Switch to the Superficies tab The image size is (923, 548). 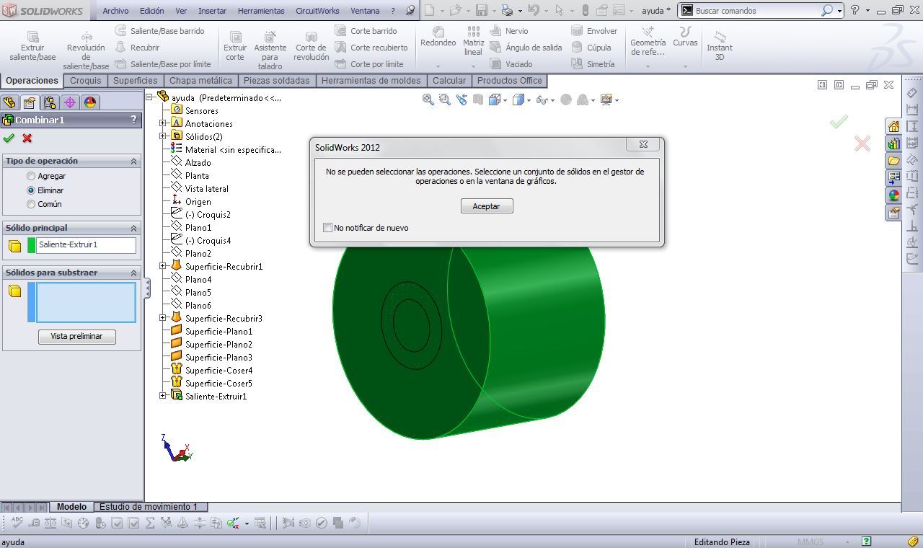point(135,81)
